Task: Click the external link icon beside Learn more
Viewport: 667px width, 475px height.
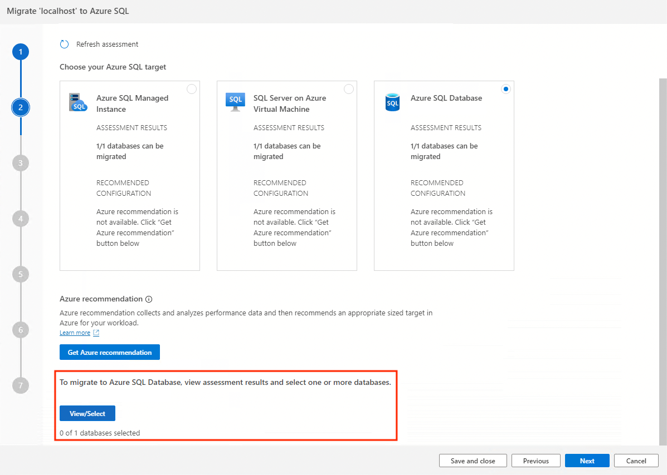Action: (x=96, y=333)
